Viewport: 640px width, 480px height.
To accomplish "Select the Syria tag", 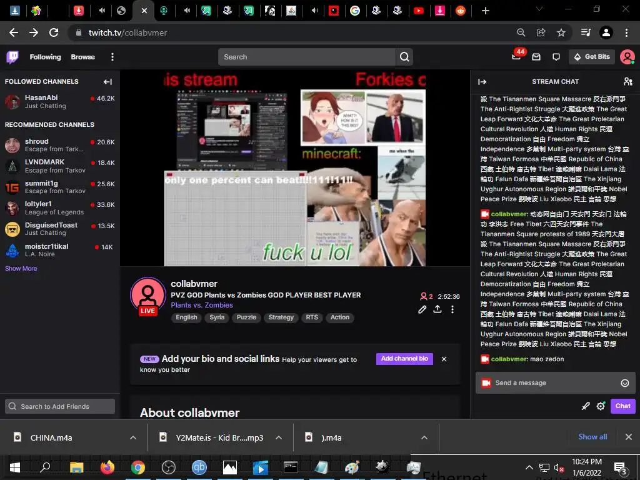I will pyautogui.click(x=217, y=317).
